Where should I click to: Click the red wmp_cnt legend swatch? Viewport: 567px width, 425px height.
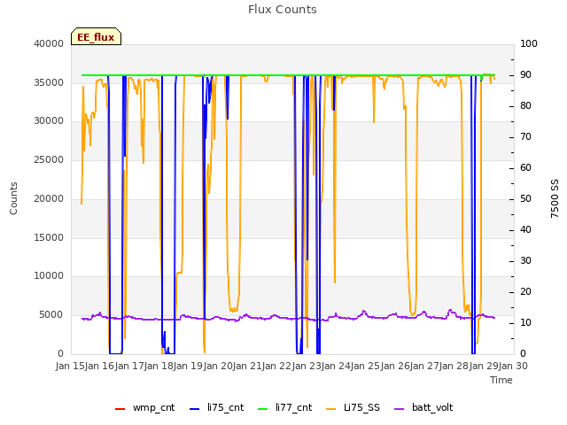click(120, 409)
